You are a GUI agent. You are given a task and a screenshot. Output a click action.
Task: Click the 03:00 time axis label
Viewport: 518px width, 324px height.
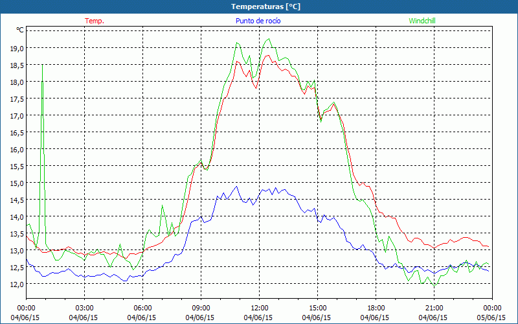coord(84,308)
